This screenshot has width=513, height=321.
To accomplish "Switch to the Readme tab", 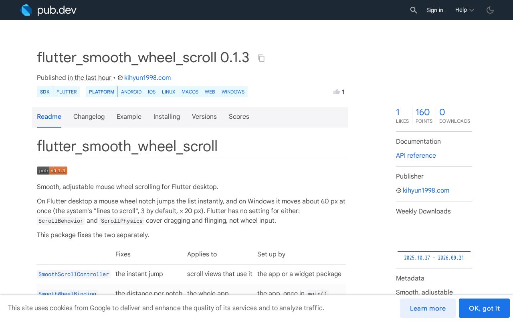I will tap(49, 117).
